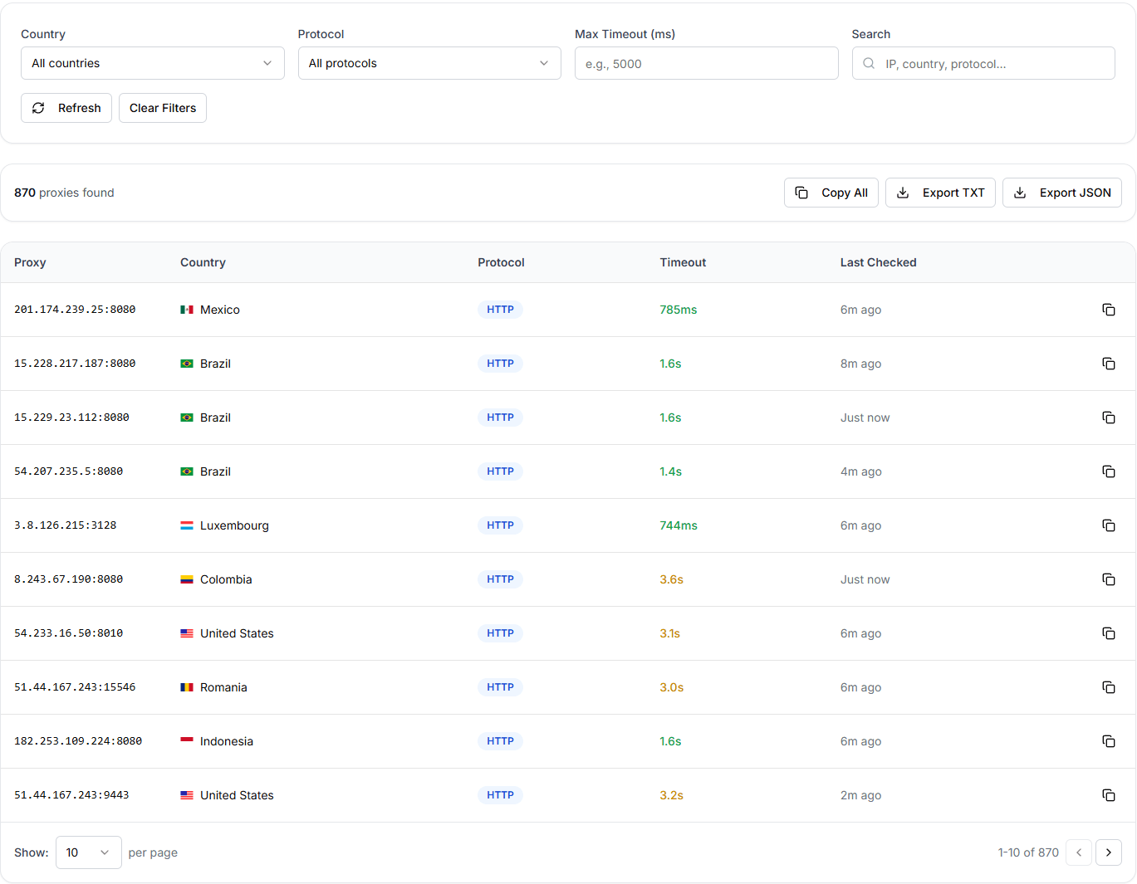Click Copy All proxies button

coord(831,193)
